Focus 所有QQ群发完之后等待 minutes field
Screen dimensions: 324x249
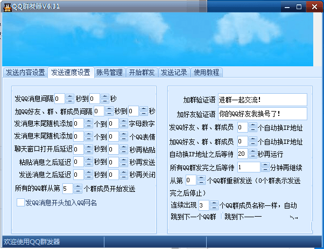tap(249, 167)
